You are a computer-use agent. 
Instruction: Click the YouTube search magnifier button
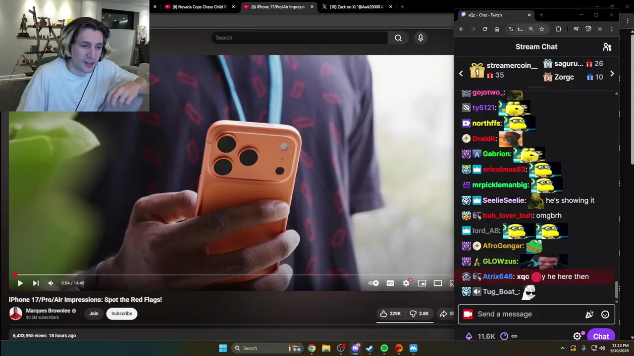[398, 38]
